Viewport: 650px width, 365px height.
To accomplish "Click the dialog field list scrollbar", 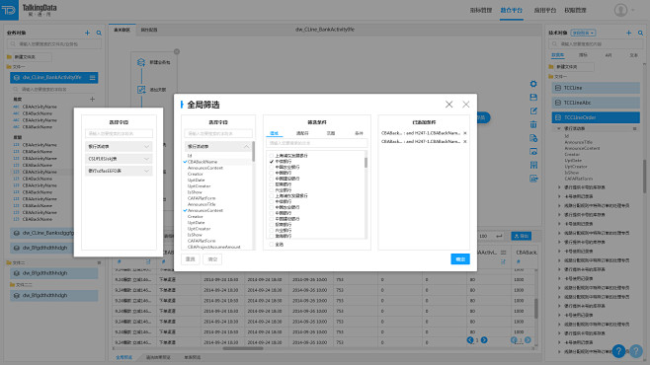I will pos(253,151).
